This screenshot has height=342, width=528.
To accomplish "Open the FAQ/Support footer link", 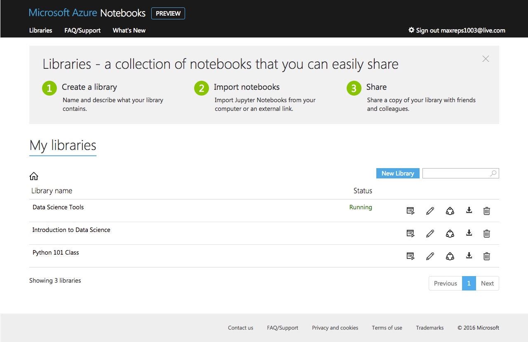I will (283, 328).
